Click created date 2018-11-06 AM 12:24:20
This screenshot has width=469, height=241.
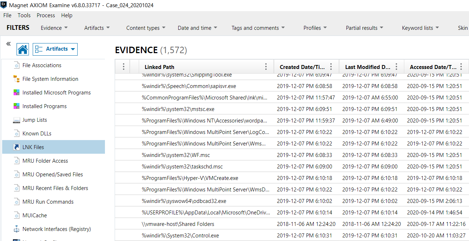click(306, 224)
